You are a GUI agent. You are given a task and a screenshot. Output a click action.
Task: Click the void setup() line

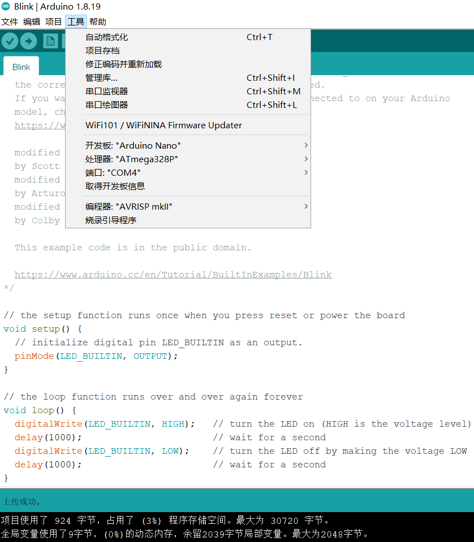[x=42, y=329]
